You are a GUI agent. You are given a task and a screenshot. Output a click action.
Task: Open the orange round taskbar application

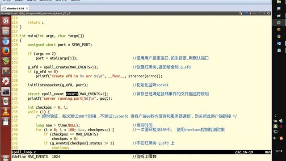(x=279, y=30)
